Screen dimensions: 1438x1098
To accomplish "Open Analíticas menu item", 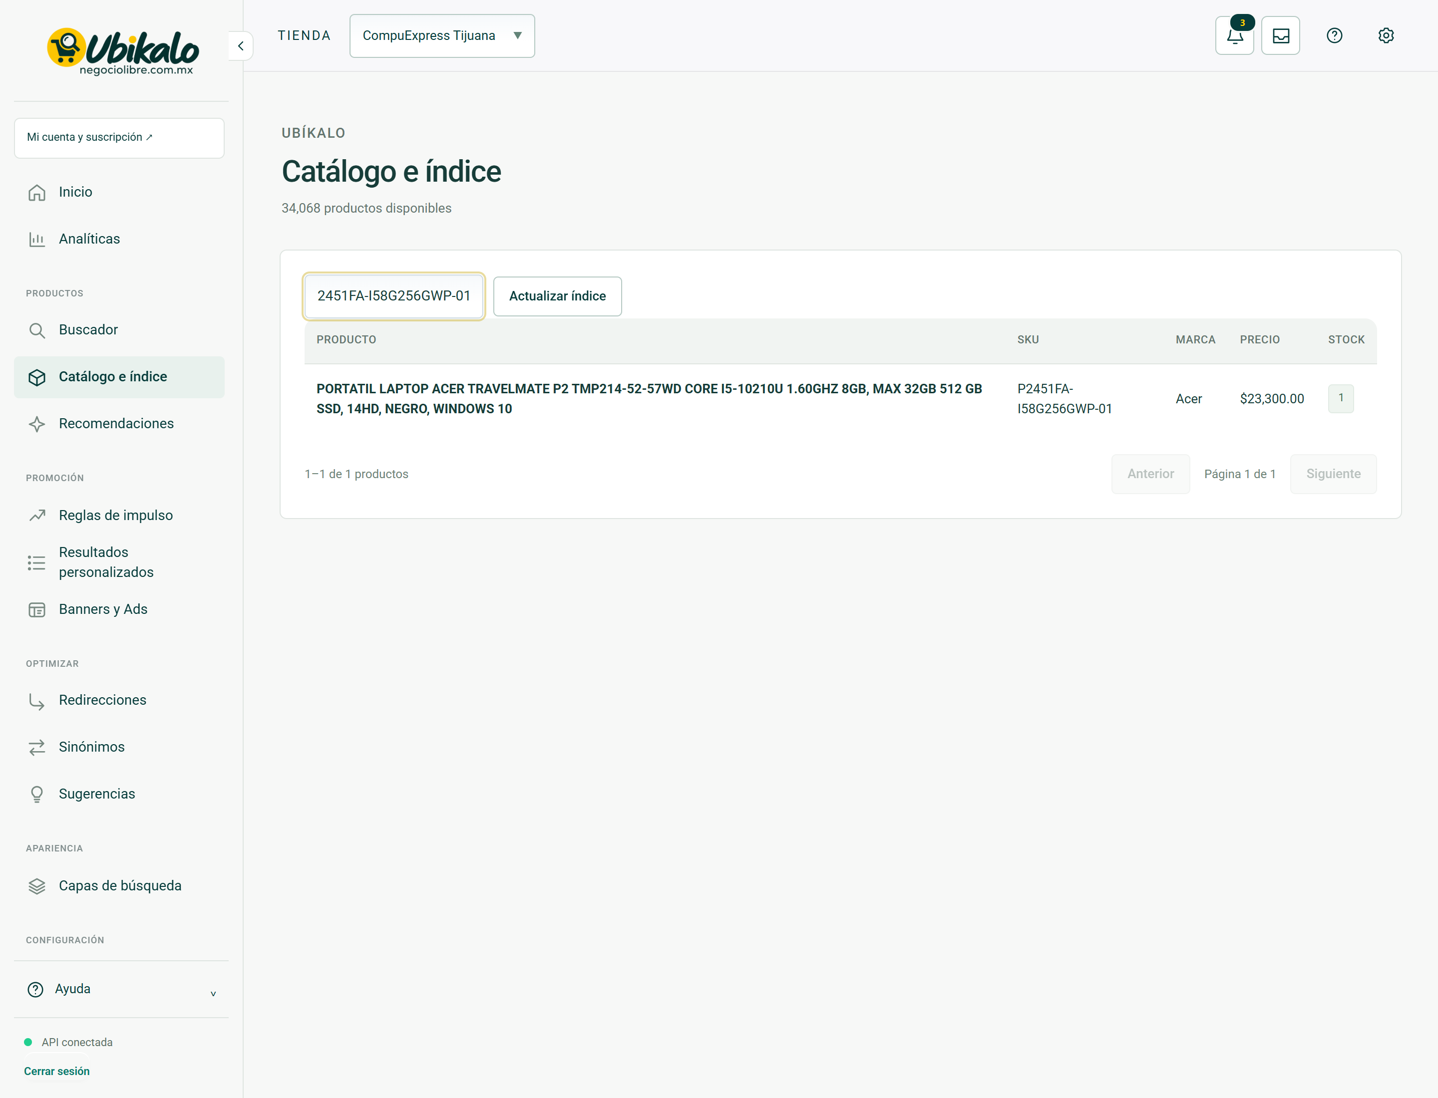I will [x=119, y=239].
